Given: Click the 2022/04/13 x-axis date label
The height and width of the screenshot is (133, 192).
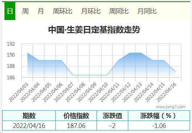Looking at the screenshot, I should tap(132, 92).
